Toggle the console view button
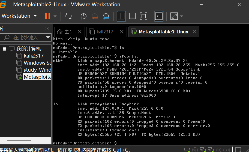The height and width of the screenshot is (152, 249). click(x=159, y=16)
